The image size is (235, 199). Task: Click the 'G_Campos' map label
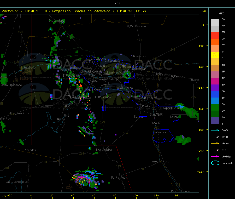(177, 76)
